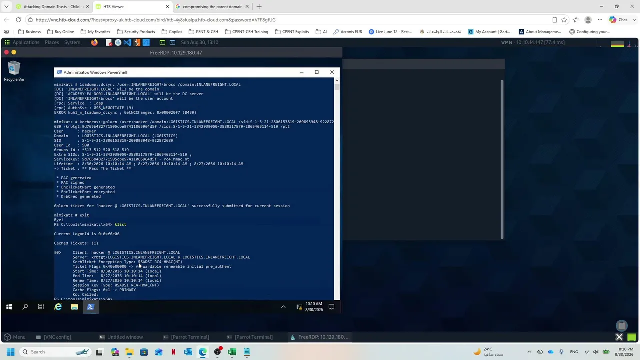Open the System menu in Parrot panel
The width and height of the screenshot is (640, 360).
(x=72, y=42)
